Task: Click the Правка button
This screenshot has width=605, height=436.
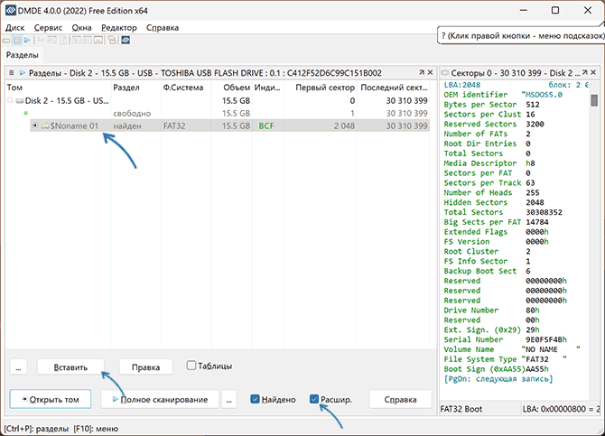Action: click(146, 366)
